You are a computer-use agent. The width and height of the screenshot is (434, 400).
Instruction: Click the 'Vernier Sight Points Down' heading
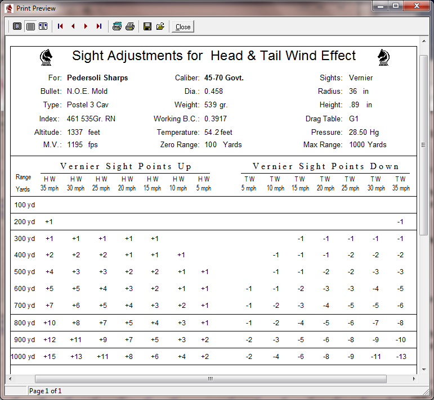point(326,166)
